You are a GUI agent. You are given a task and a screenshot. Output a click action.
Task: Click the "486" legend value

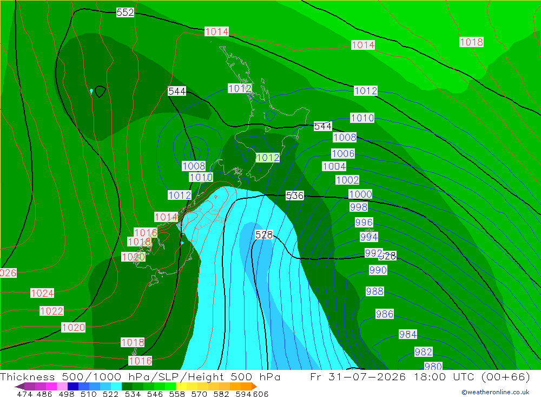point(44,394)
